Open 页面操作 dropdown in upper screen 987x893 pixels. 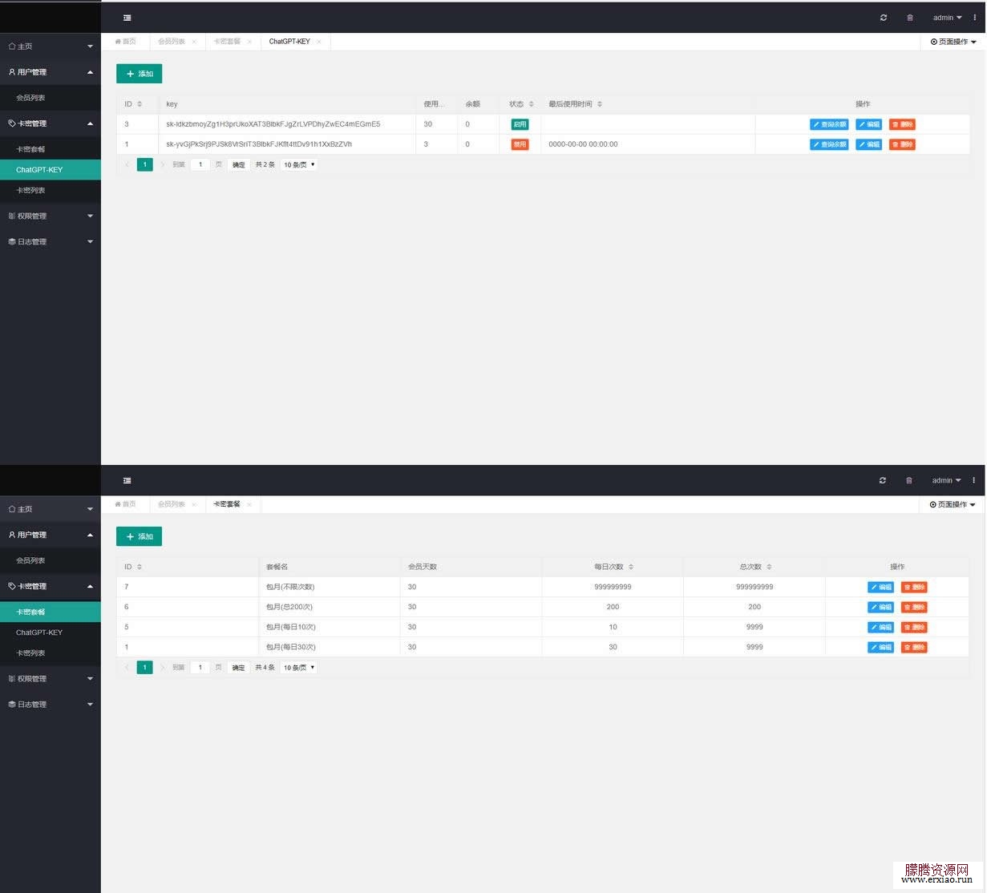coord(953,42)
